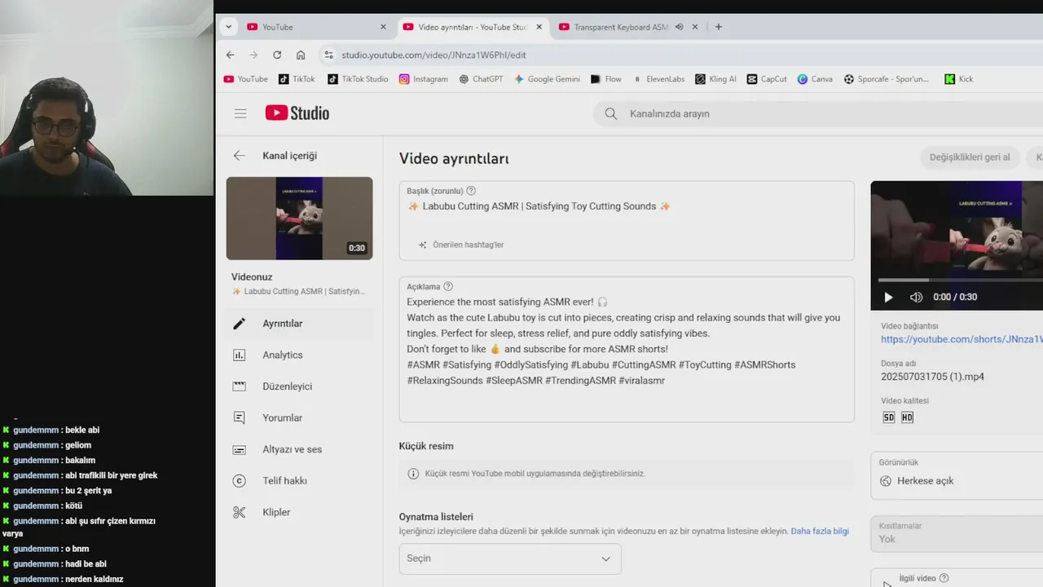
Task: Click help icon next to Başlık
Action: (471, 191)
